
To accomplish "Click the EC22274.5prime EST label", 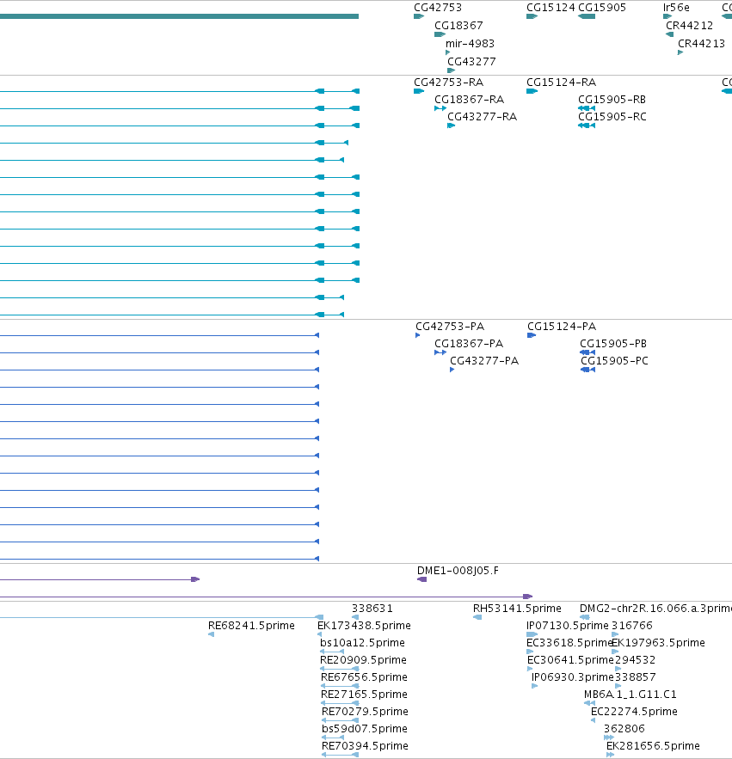I will click(634, 712).
